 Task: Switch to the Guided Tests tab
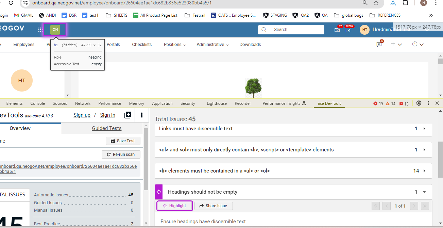pyautogui.click(x=106, y=128)
